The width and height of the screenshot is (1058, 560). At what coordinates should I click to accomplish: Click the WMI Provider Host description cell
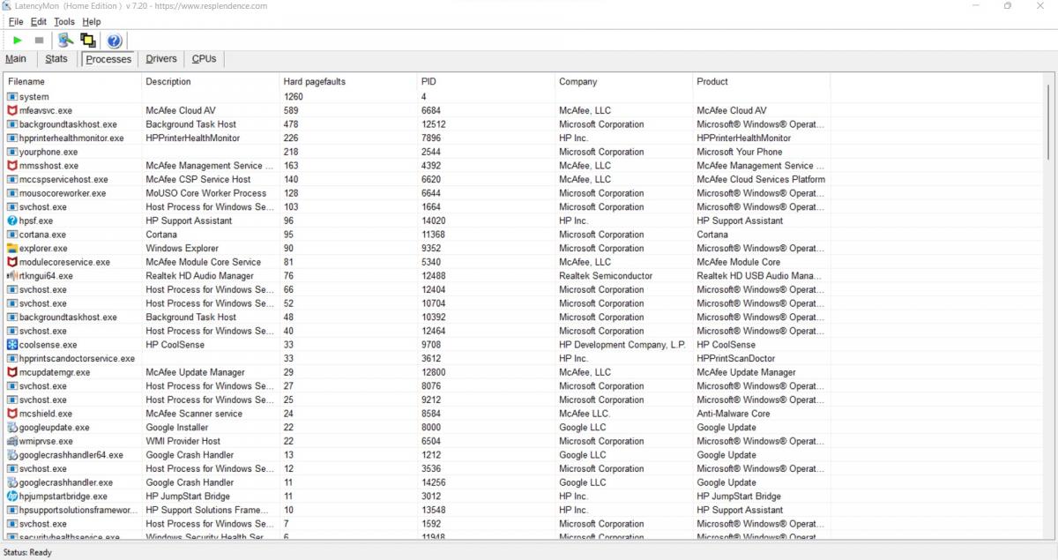[183, 442]
